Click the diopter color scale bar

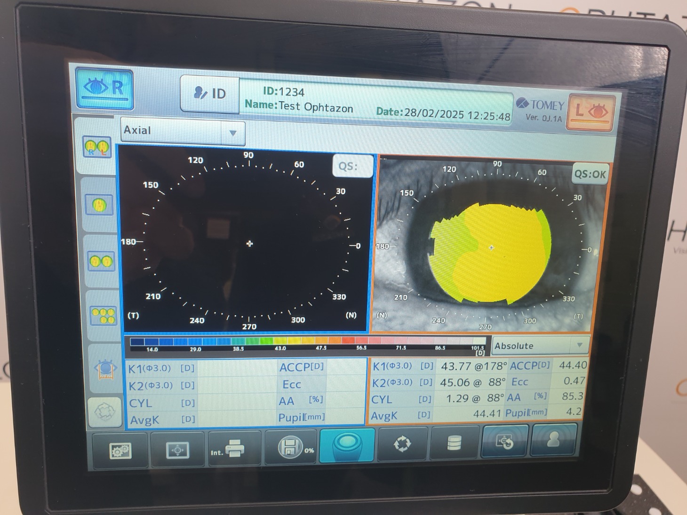pos(308,342)
